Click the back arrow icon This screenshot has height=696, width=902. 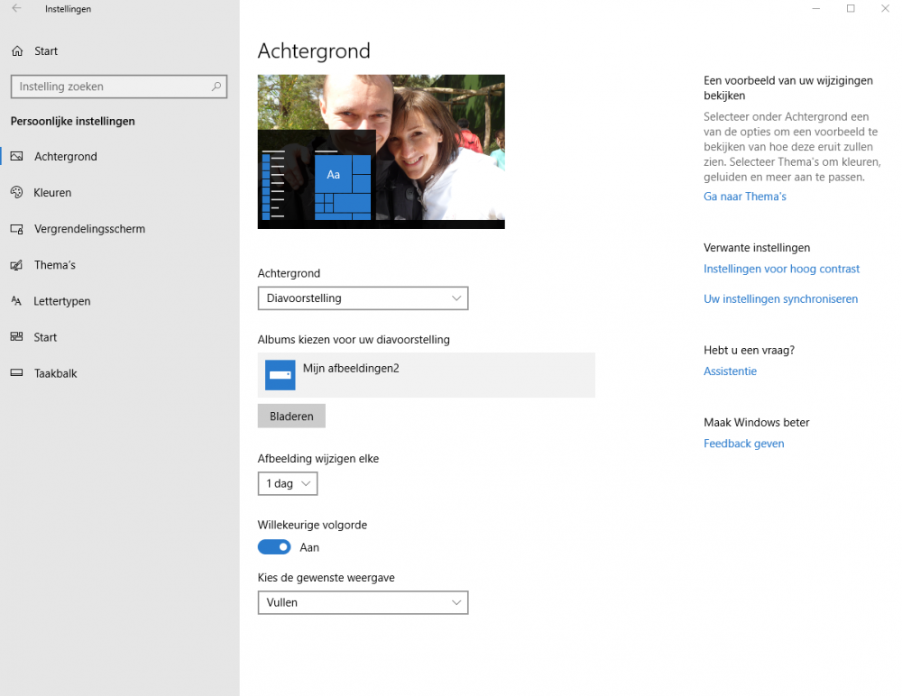[x=16, y=9]
